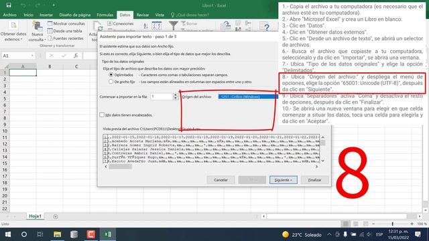Screen dimensions: 429x241
Task: Click the Comenzar a importar en la fila field
Action: [x=162, y=96]
